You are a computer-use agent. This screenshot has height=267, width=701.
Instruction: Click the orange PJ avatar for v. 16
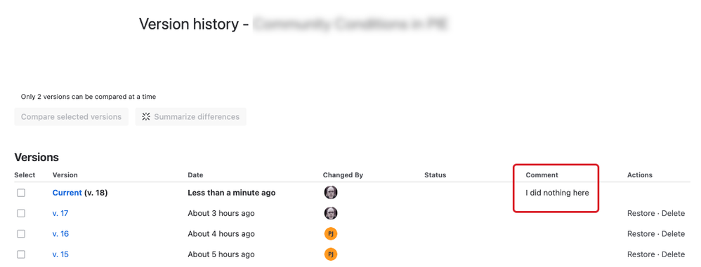[331, 233]
